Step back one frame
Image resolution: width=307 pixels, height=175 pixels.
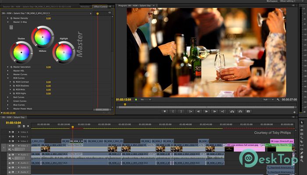(198, 111)
